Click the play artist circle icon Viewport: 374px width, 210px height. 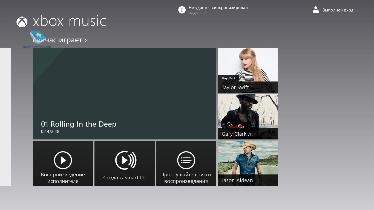(x=63, y=160)
